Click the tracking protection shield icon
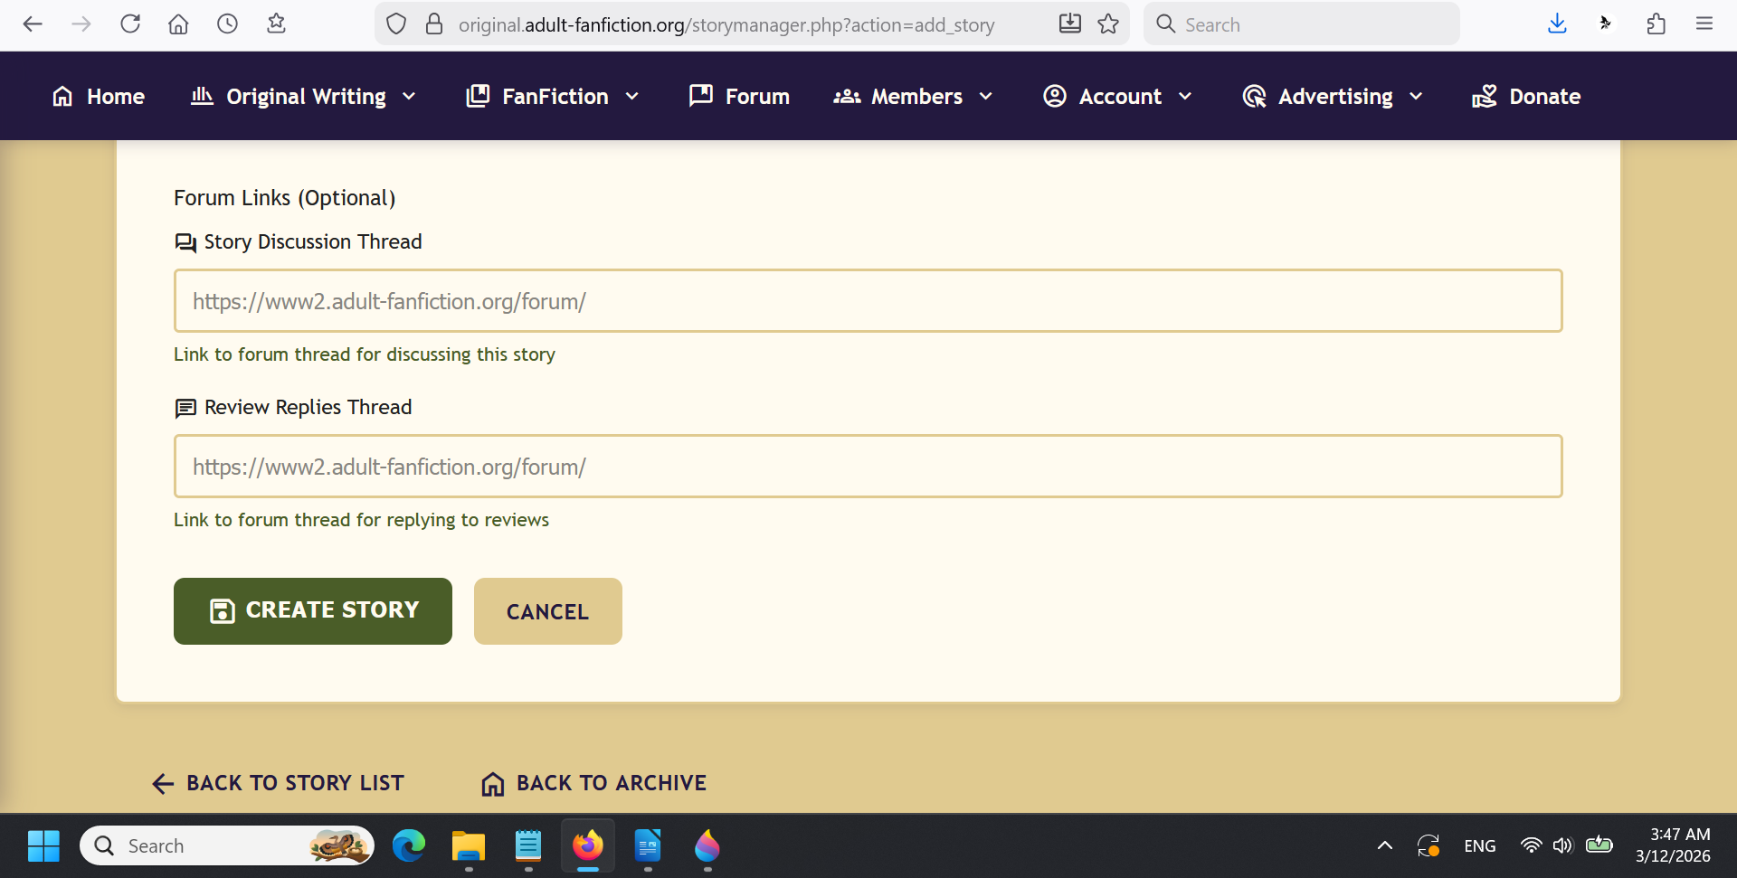The width and height of the screenshot is (1737, 878). point(396,24)
